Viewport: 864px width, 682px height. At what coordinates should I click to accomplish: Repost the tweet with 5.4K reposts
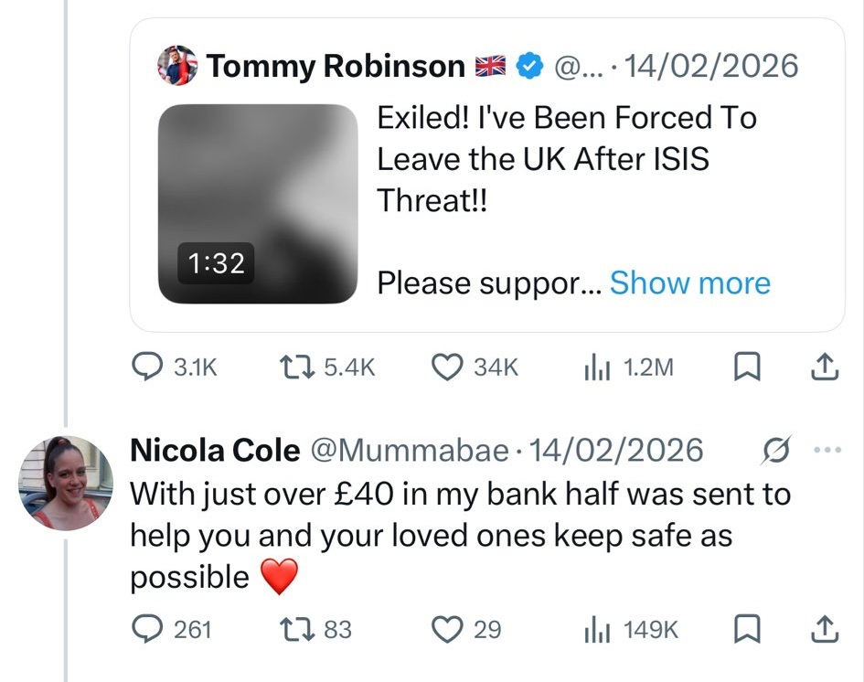click(298, 368)
